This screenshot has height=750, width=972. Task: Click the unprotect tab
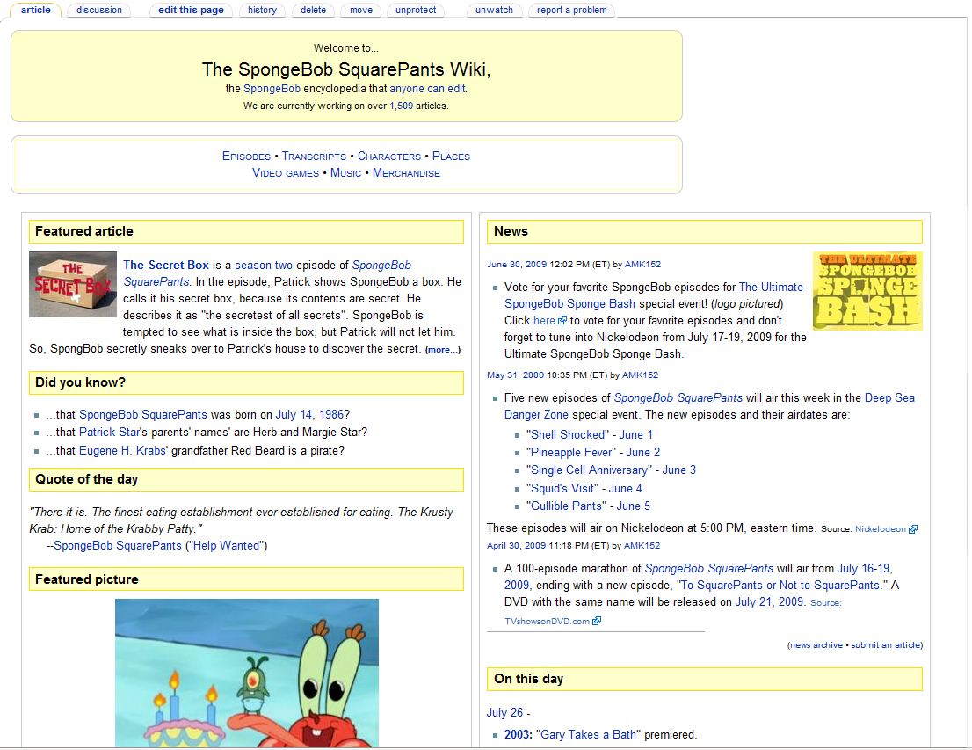pyautogui.click(x=416, y=10)
